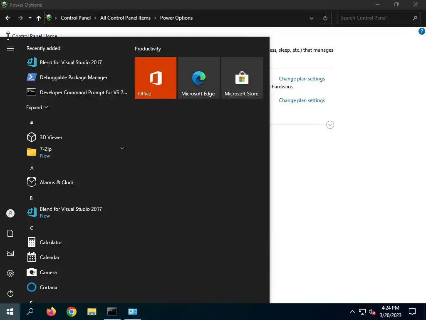Open Blend for Visual Studio 2017 under letter B

click(x=77, y=212)
